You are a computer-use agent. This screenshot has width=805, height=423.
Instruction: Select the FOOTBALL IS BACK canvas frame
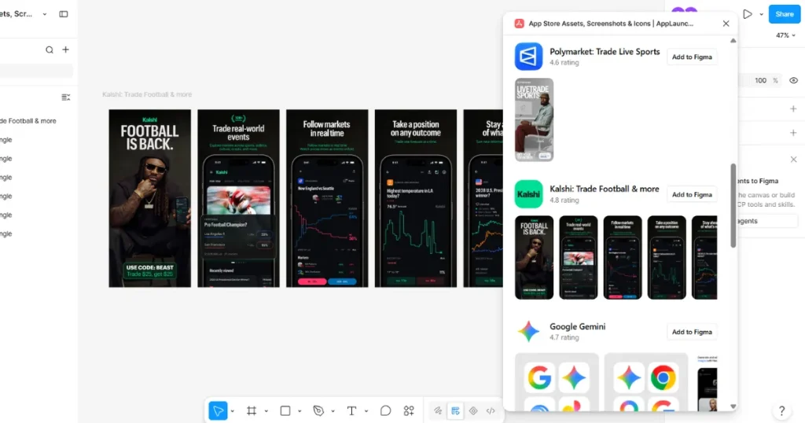[150, 198]
